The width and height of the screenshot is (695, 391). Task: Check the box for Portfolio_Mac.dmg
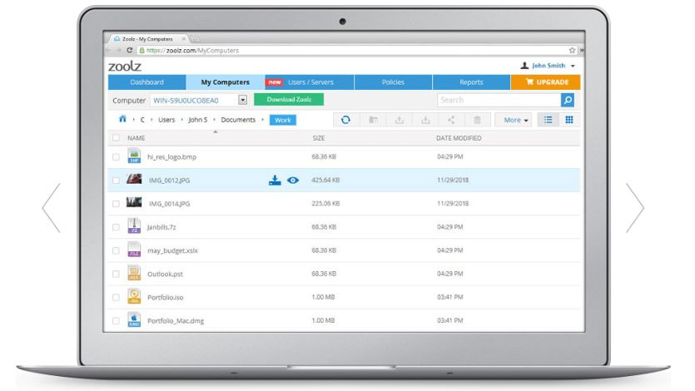click(117, 320)
